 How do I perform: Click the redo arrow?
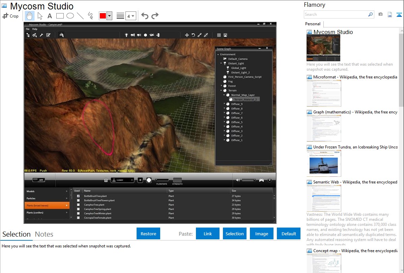(155, 16)
